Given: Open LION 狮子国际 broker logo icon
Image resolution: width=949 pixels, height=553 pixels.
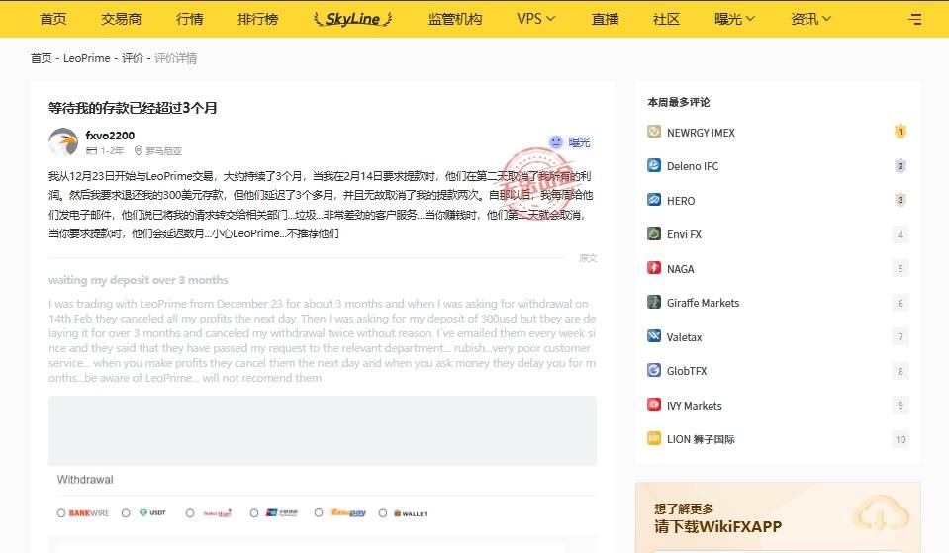Looking at the screenshot, I should [x=654, y=438].
